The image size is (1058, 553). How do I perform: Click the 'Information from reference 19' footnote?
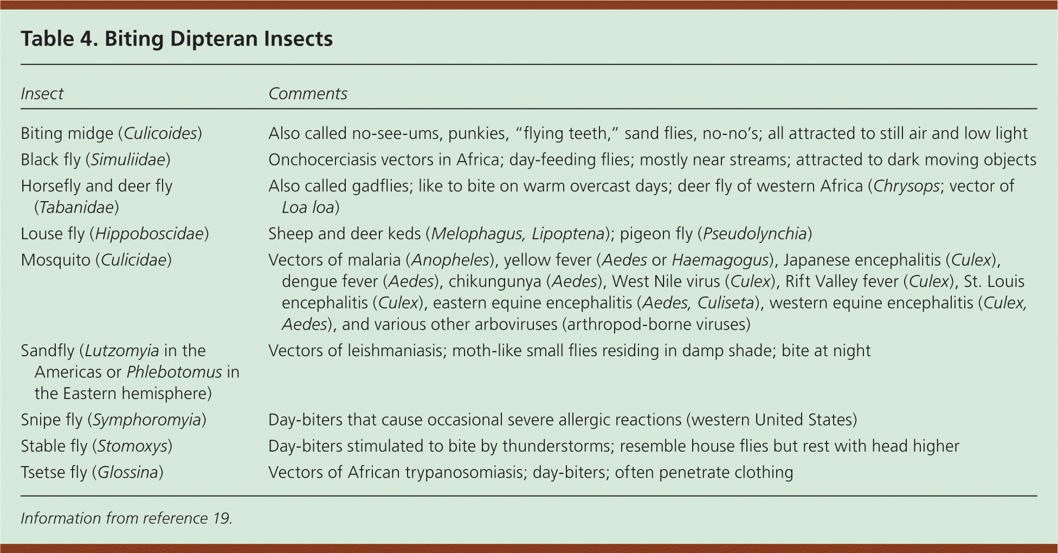click(126, 518)
